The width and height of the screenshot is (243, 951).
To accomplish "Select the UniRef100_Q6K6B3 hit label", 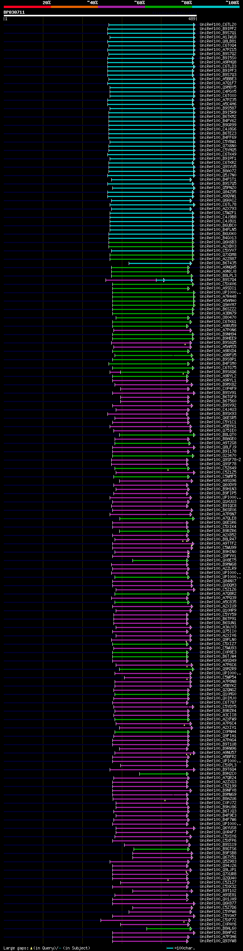I will click(218, 242).
